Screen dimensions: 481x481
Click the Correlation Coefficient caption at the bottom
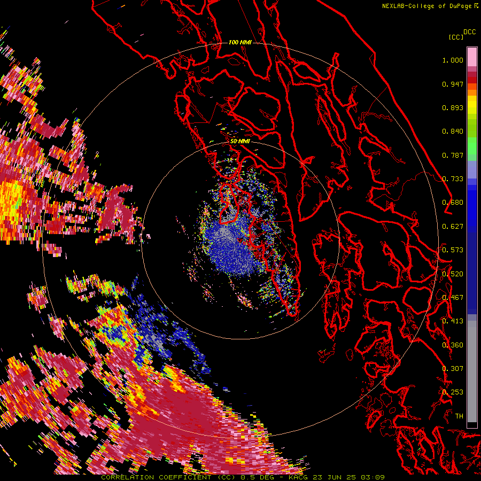pos(243,477)
